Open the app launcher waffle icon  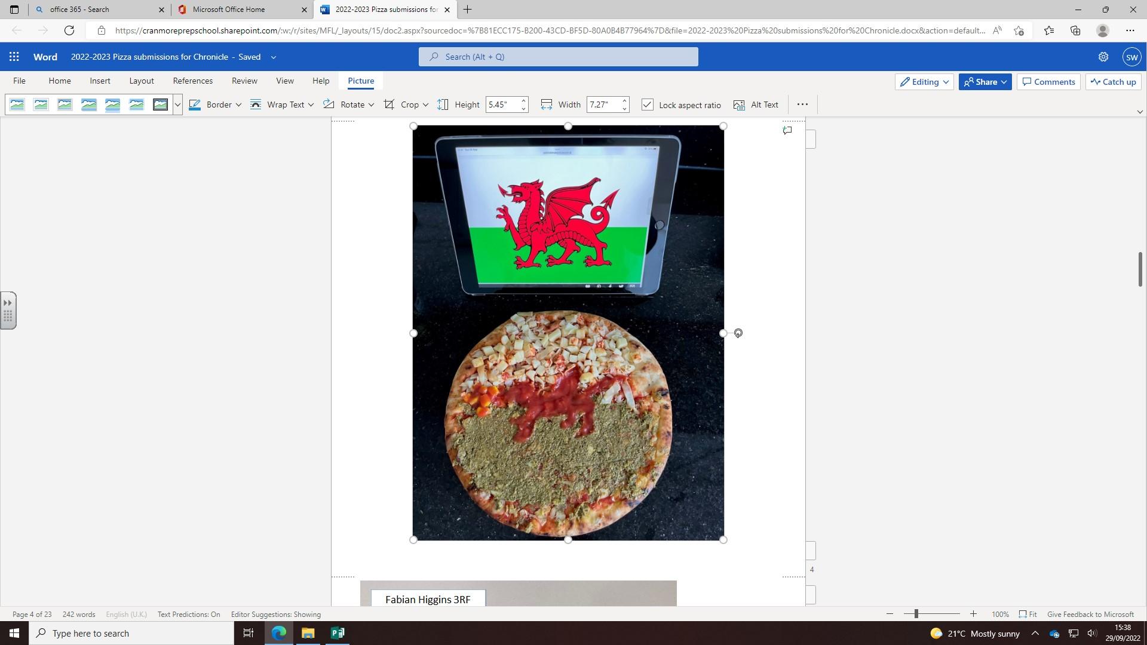coord(14,57)
